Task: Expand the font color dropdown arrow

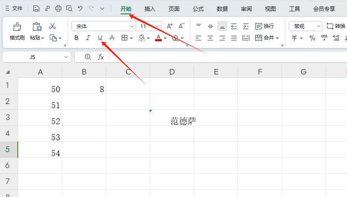Action: [x=165, y=38]
